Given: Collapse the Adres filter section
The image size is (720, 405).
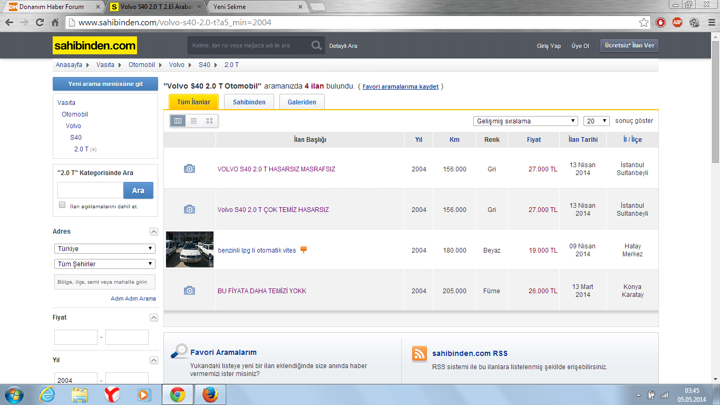Looking at the screenshot, I should pyautogui.click(x=154, y=232).
